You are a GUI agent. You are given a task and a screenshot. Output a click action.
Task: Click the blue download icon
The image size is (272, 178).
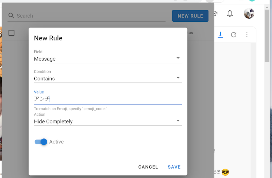(x=220, y=35)
